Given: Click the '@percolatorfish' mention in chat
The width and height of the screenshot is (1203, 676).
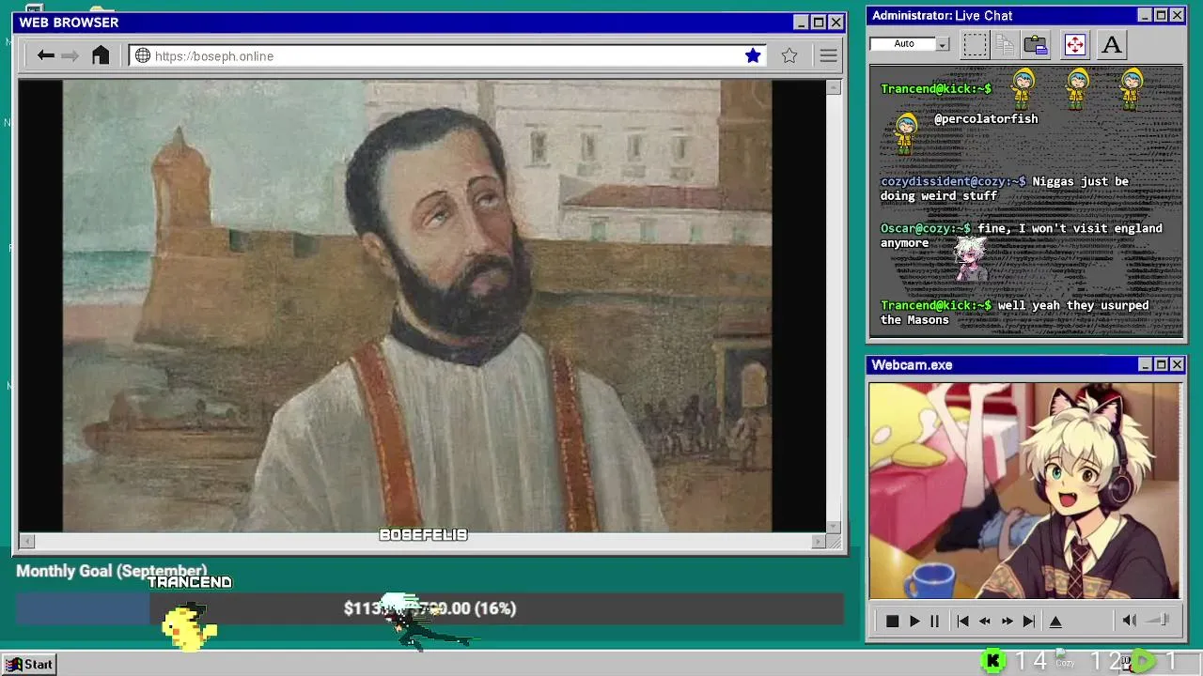Looking at the screenshot, I should tap(986, 118).
